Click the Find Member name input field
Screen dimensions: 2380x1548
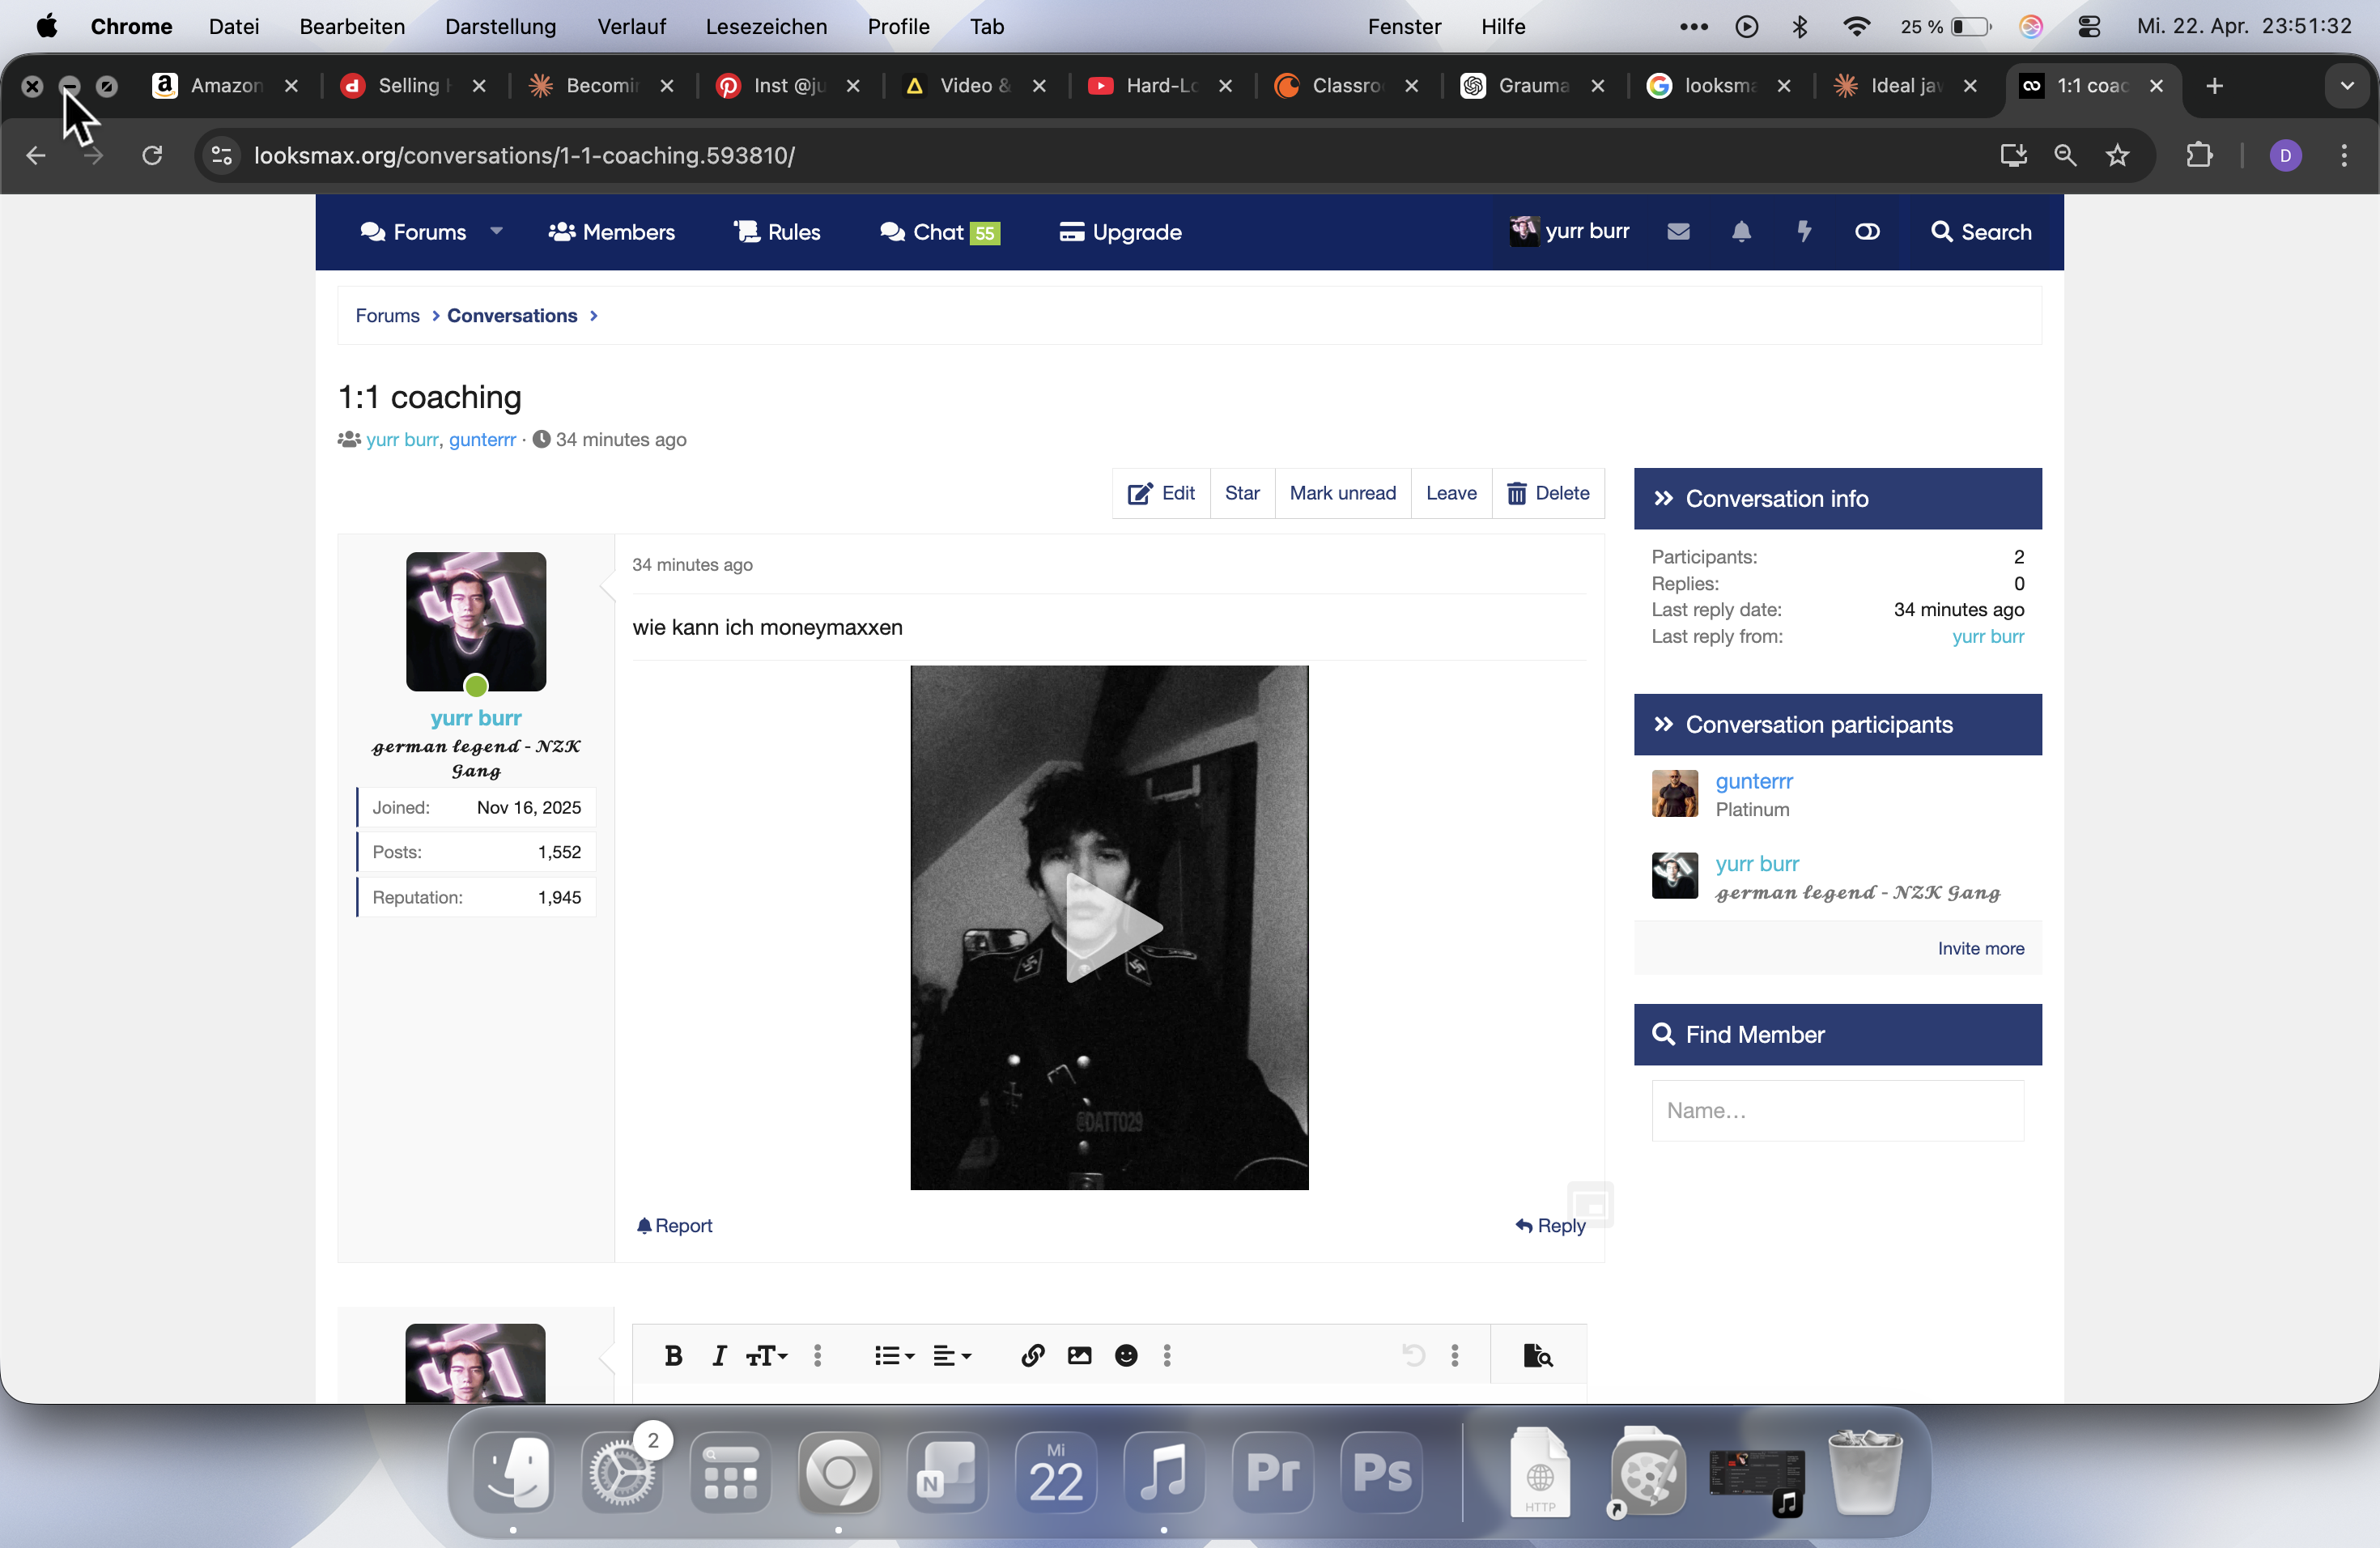pyautogui.click(x=1837, y=1111)
